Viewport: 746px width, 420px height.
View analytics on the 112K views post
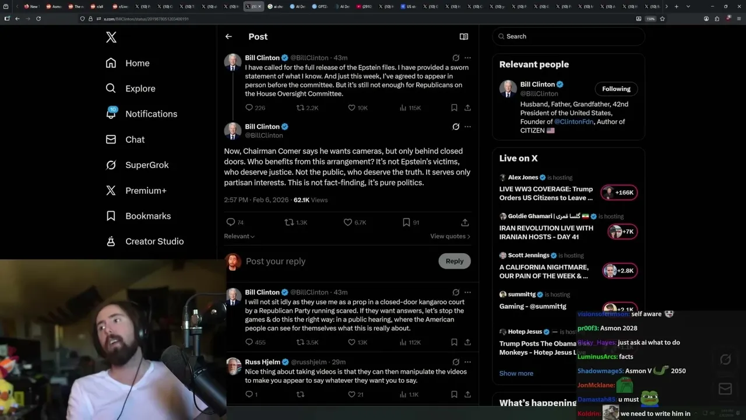click(410, 342)
